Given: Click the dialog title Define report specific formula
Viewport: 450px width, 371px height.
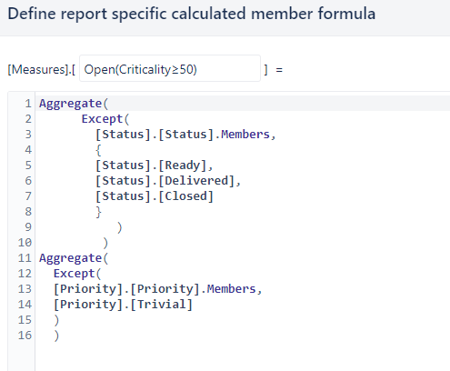Looking at the screenshot, I should [x=192, y=14].
